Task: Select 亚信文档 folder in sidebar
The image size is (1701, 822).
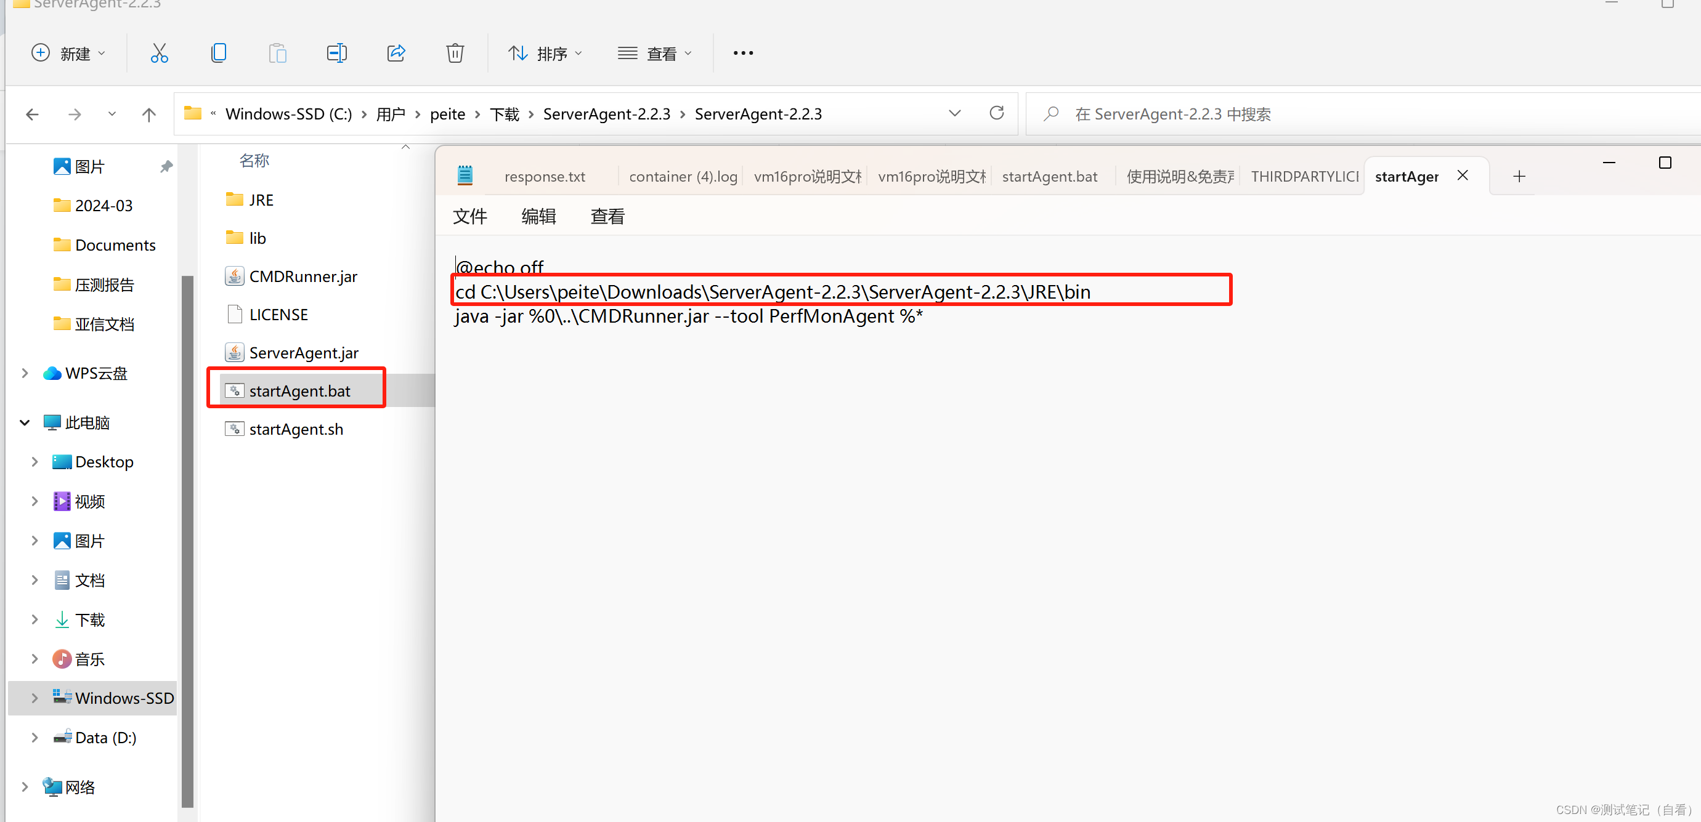Action: (94, 324)
